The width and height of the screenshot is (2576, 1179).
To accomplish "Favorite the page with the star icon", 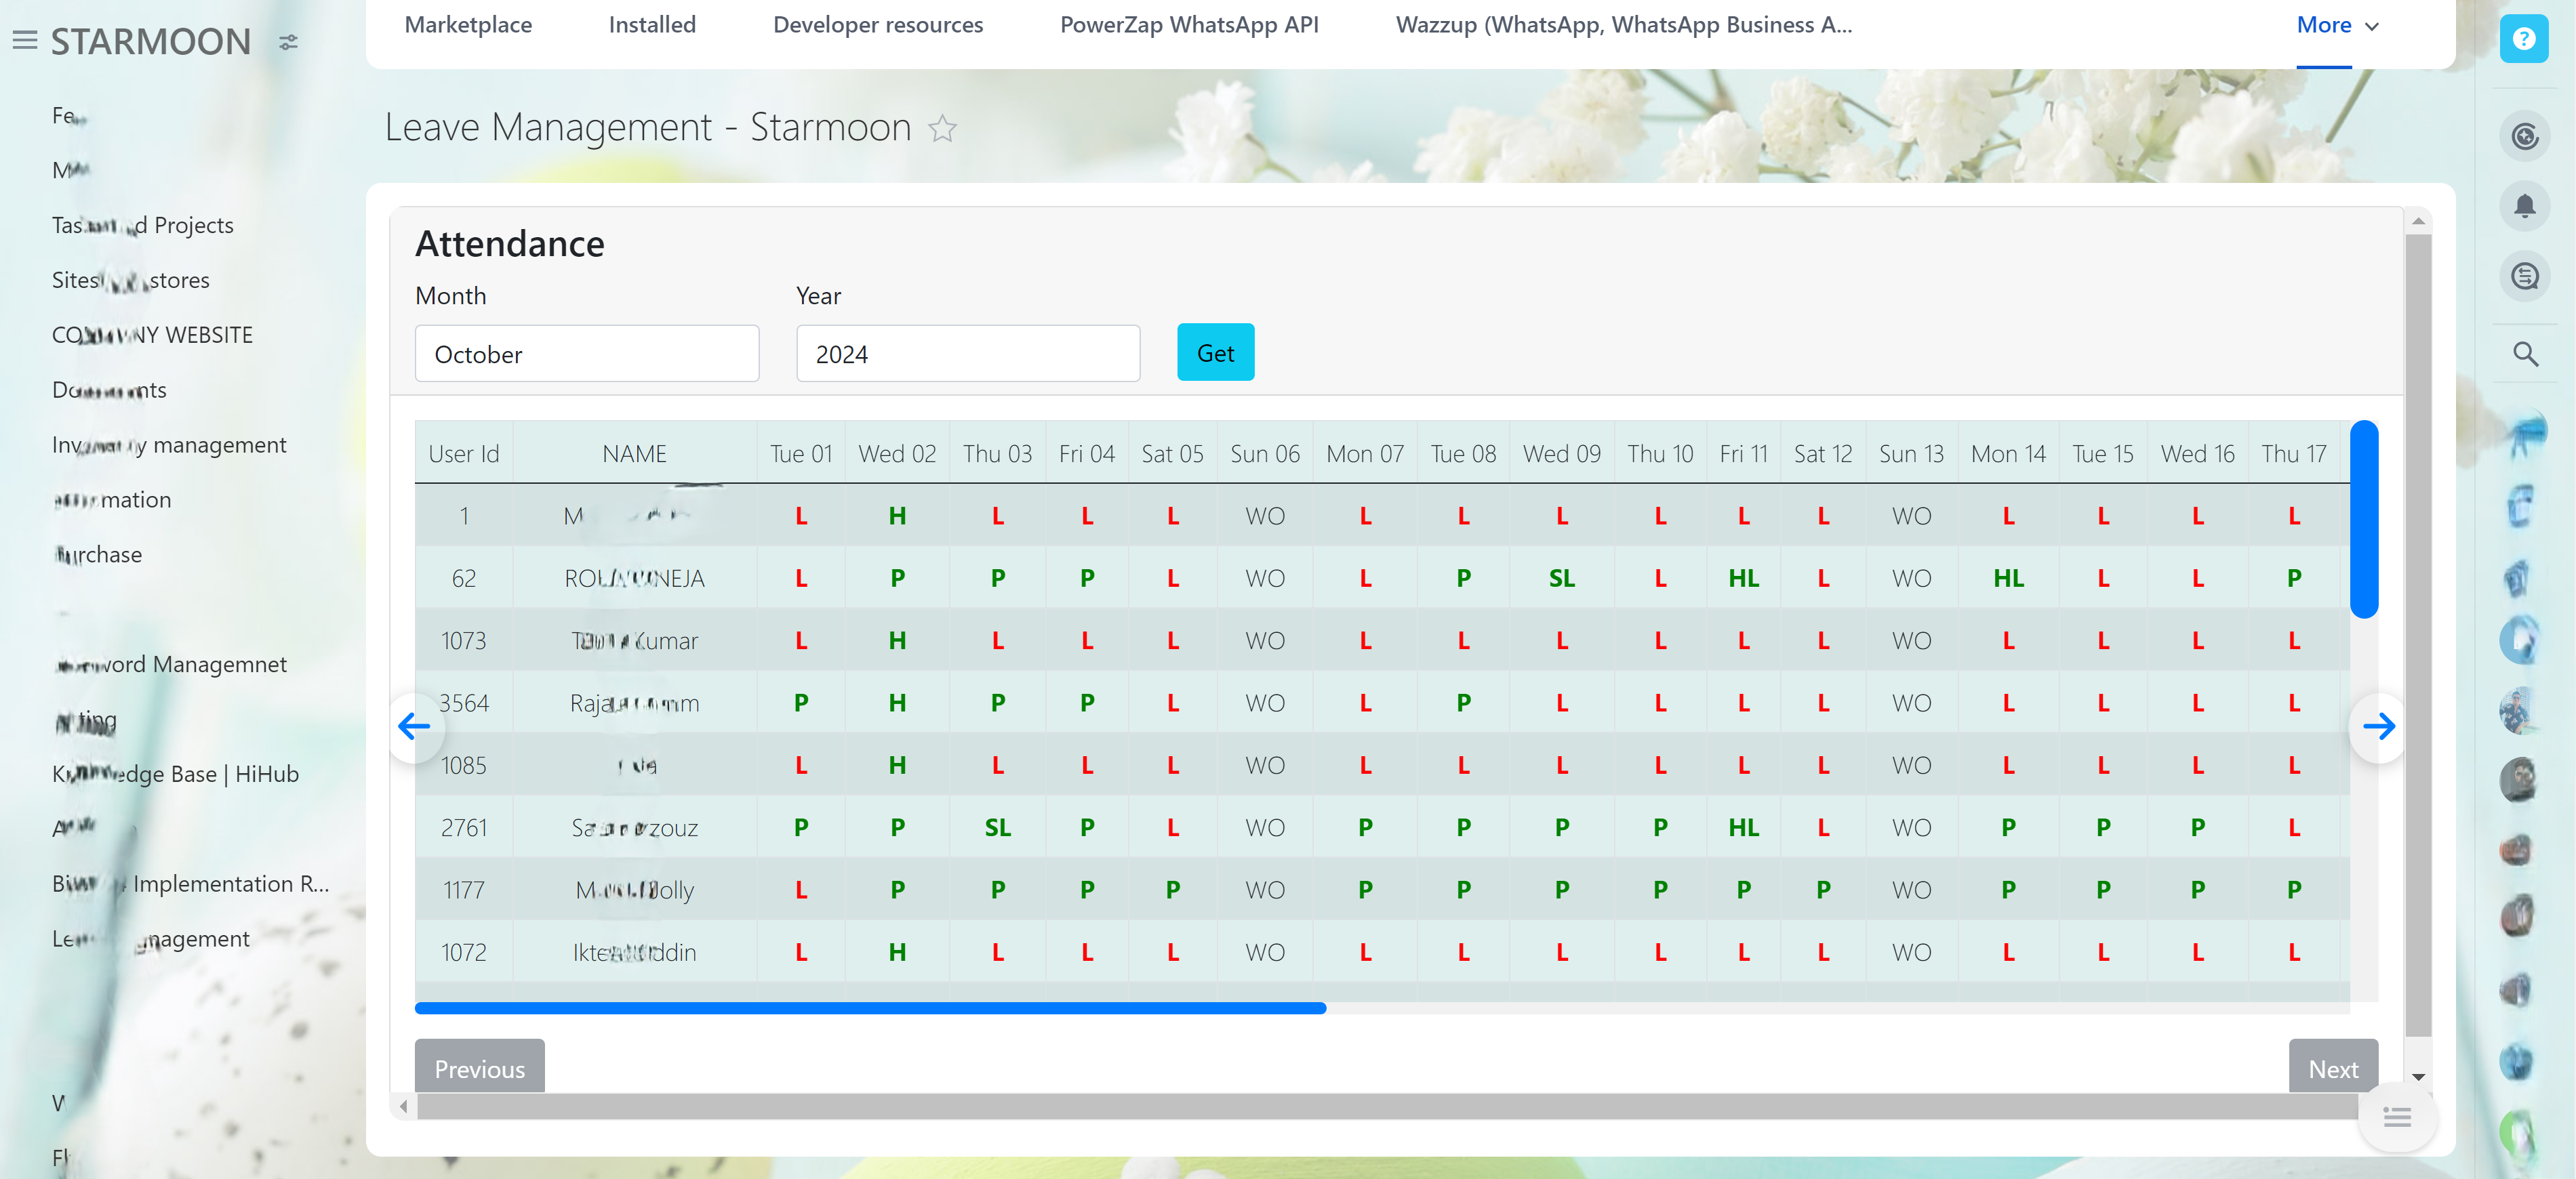I will (942, 129).
